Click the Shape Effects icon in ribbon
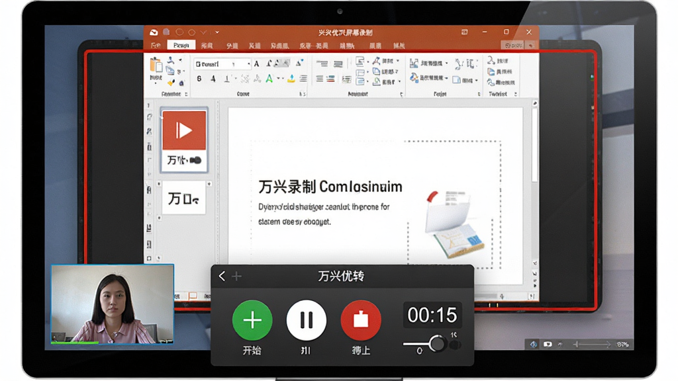Screen dimensions: 678x381 pos(377,81)
